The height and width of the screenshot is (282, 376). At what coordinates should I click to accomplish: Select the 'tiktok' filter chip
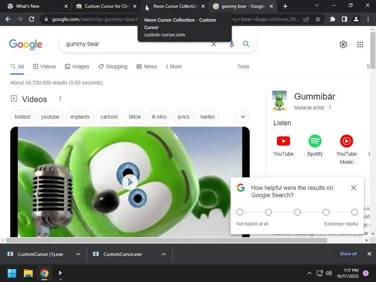(134, 117)
